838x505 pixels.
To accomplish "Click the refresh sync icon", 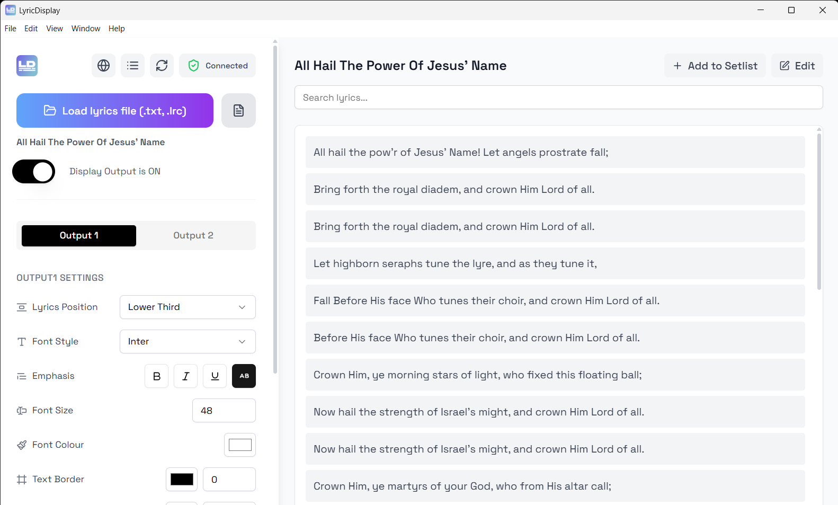I will pos(162,66).
